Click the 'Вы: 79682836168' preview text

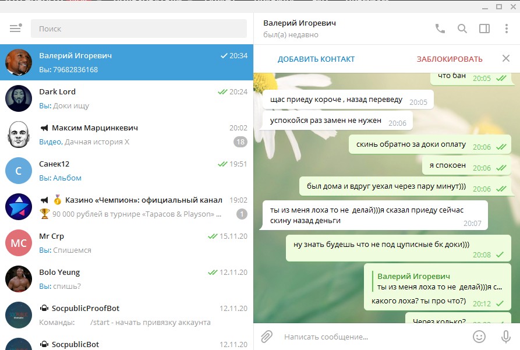click(68, 70)
